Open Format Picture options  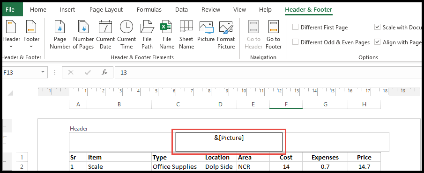tap(226, 35)
